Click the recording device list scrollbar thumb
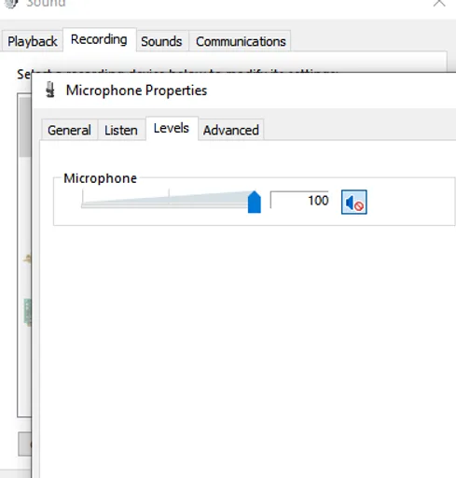This screenshot has height=478, width=456. tap(25, 127)
